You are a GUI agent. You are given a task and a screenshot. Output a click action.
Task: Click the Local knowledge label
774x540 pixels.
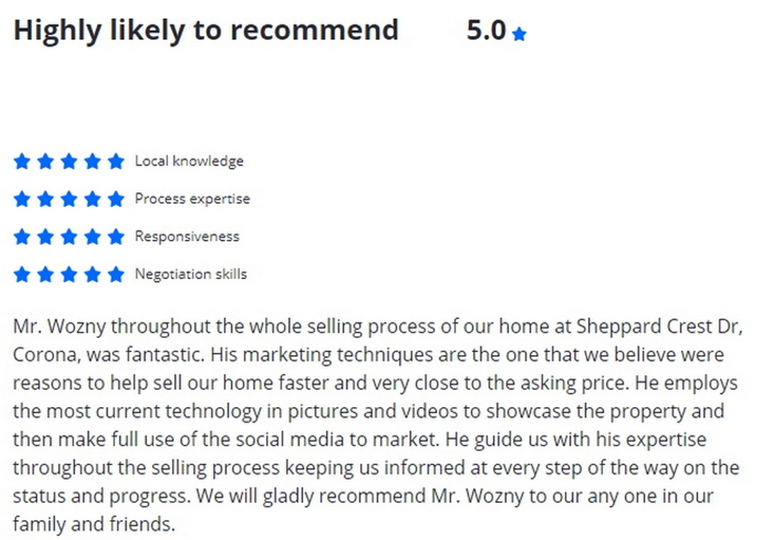189,161
